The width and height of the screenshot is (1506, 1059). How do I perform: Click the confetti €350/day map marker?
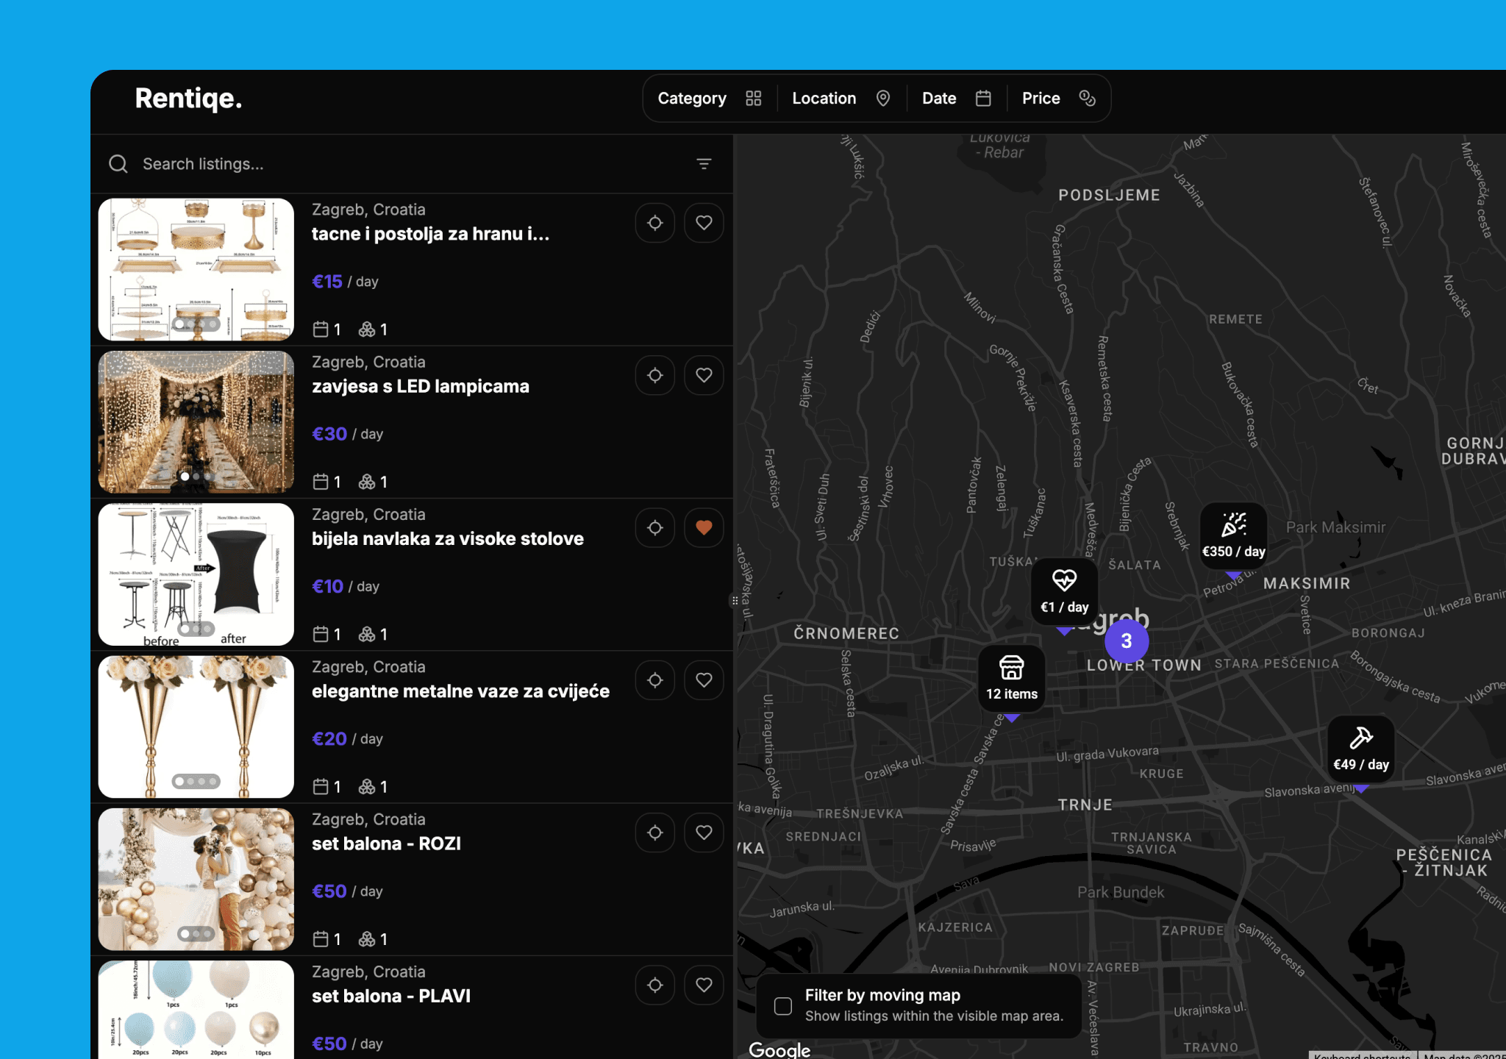pos(1234,534)
